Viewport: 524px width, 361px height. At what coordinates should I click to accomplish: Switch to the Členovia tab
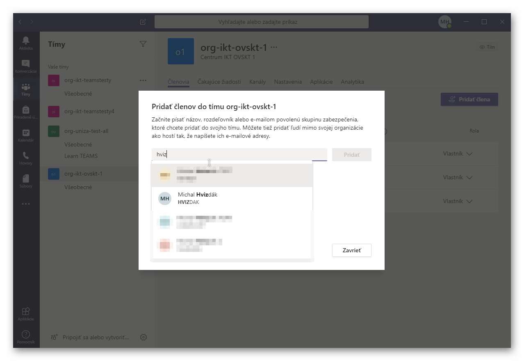pyautogui.click(x=178, y=82)
